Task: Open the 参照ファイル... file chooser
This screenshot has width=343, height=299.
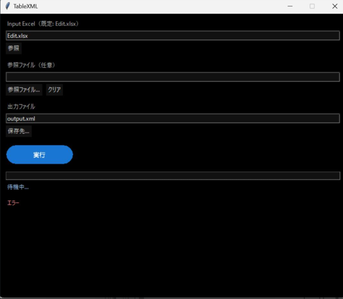Action: (24, 90)
